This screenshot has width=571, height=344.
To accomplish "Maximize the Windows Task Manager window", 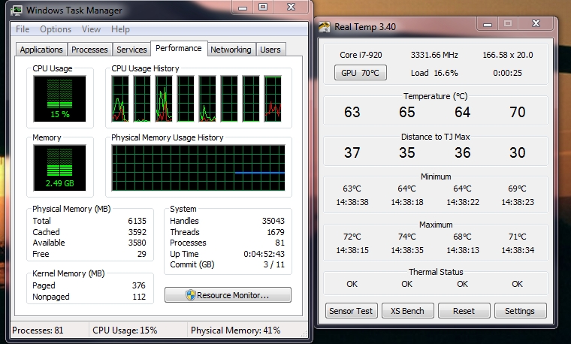I will tap(263, 8).
